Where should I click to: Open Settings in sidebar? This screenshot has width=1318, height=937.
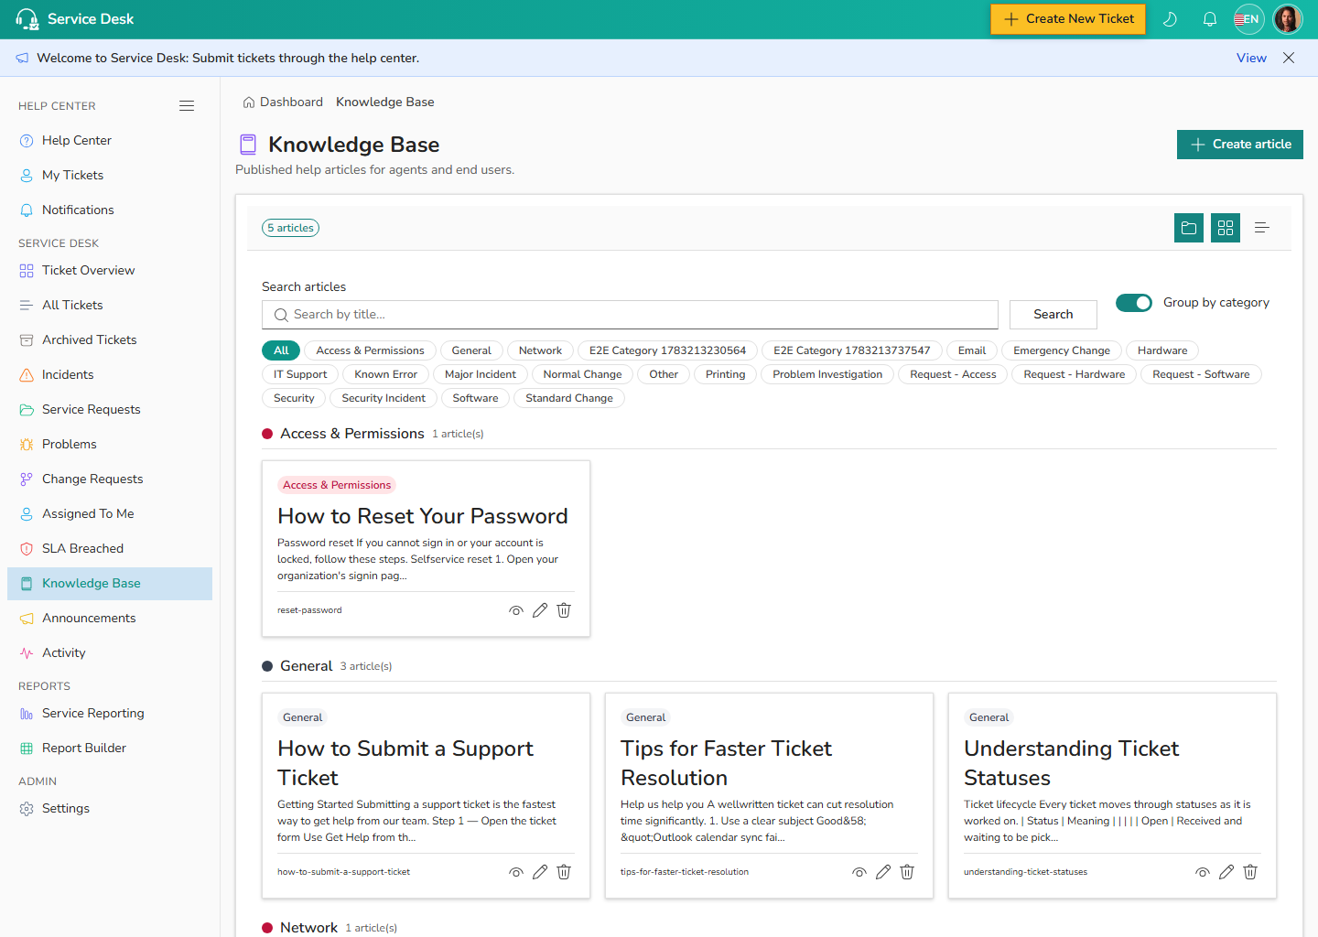point(110,809)
